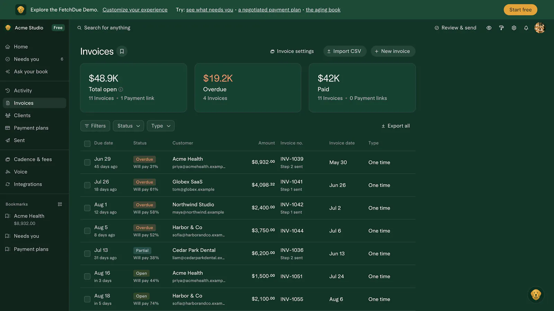Open the Status filter dropdown
Viewport: 554px width, 311px height.
[128, 126]
